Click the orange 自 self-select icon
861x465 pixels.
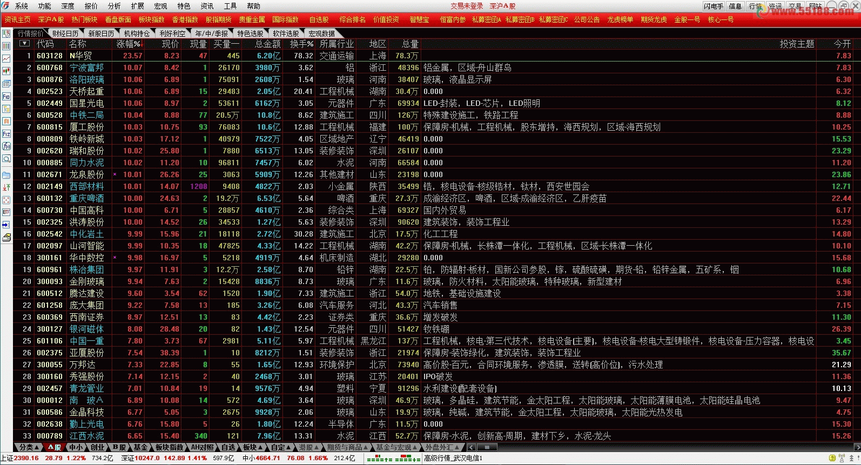[x=6, y=121]
